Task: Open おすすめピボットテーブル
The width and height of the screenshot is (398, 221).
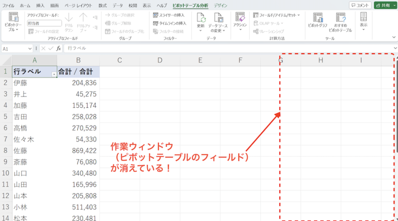Action: click(340, 22)
